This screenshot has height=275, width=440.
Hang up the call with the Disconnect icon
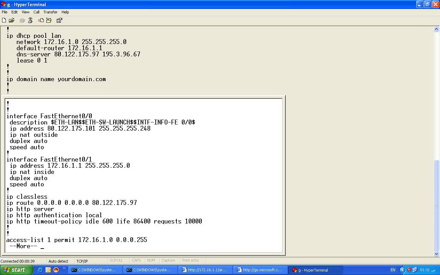(x=30, y=20)
